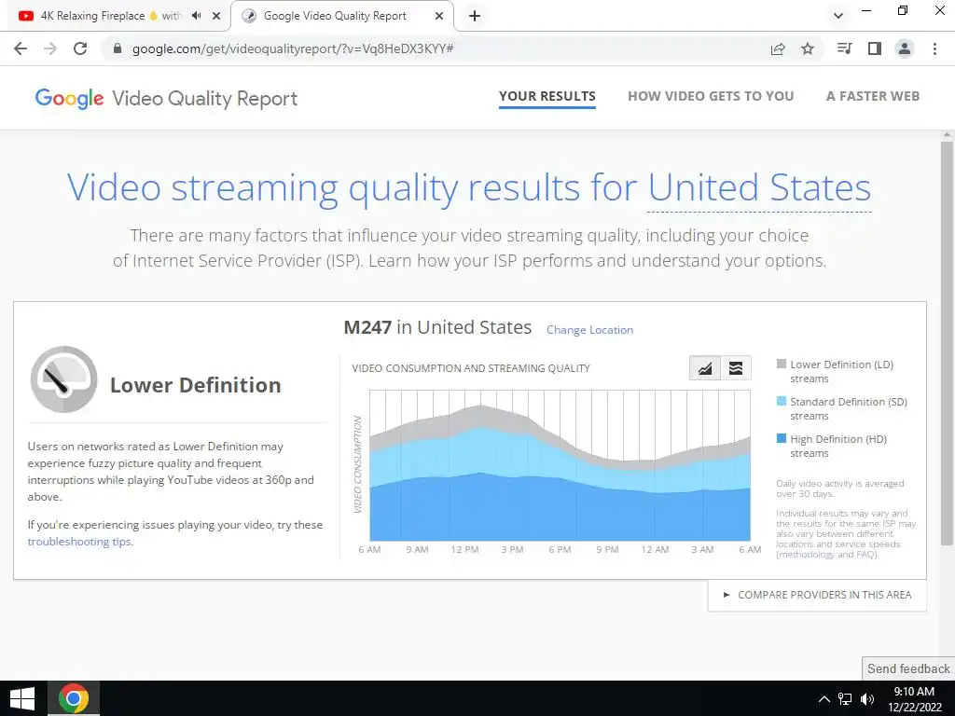
Task: Click the M247 in United States heading
Action: point(437,327)
